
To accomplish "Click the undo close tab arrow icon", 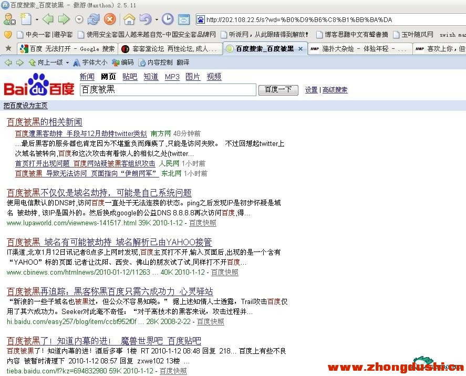I will pos(146,19).
